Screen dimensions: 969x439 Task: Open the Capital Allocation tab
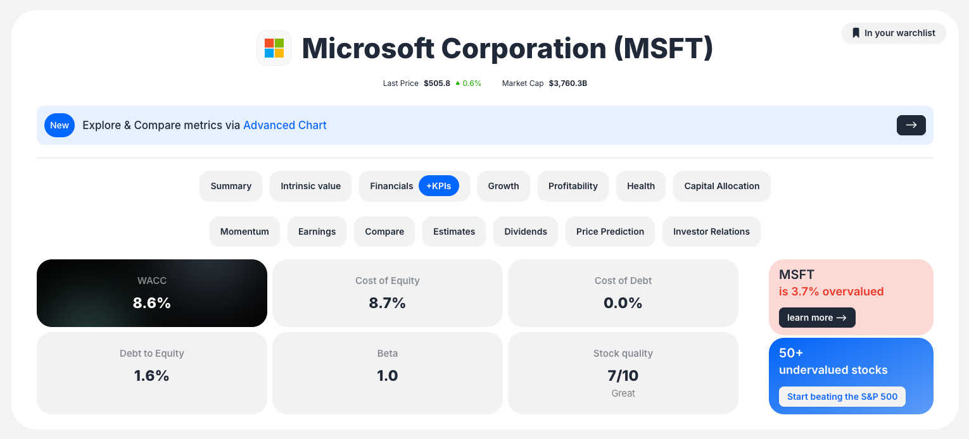coord(721,186)
